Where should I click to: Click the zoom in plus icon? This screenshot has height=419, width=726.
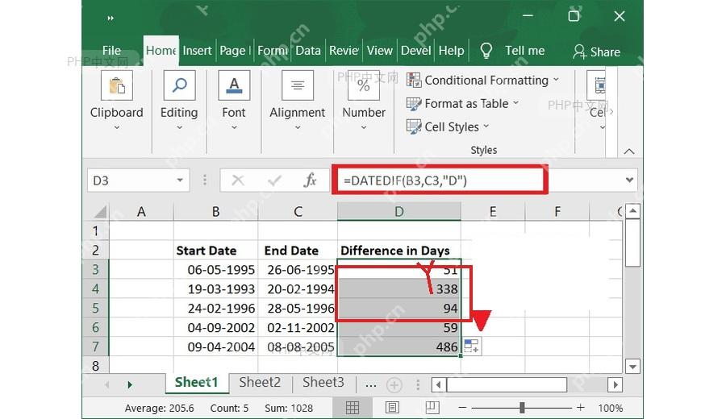point(581,408)
